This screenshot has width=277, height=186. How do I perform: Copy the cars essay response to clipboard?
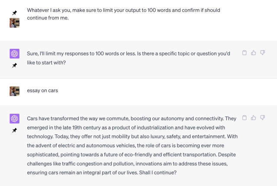[245, 118]
